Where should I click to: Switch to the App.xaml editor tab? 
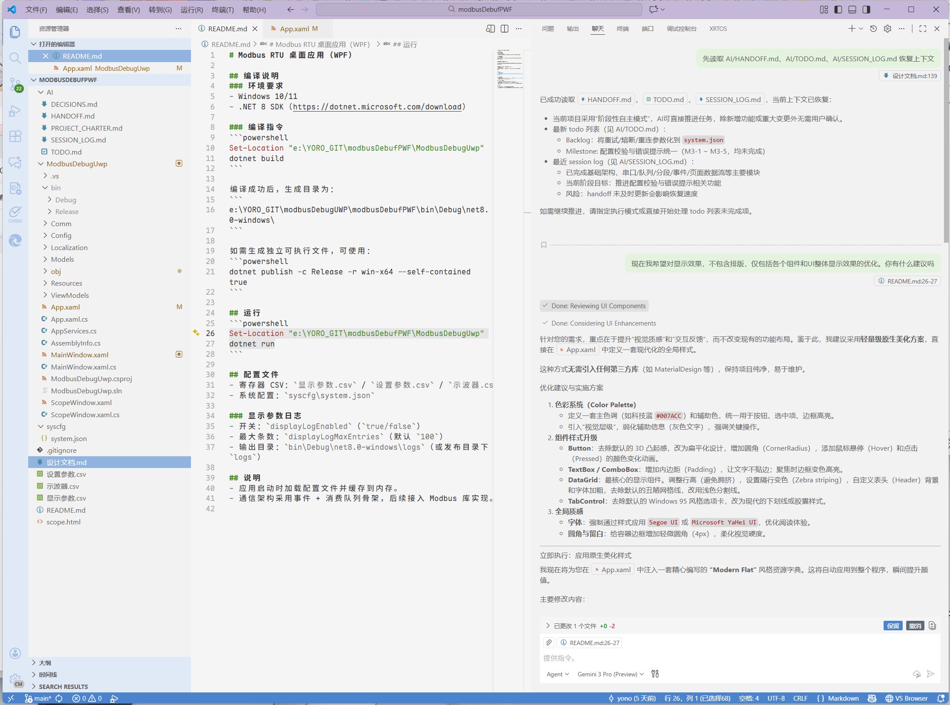(x=295, y=29)
